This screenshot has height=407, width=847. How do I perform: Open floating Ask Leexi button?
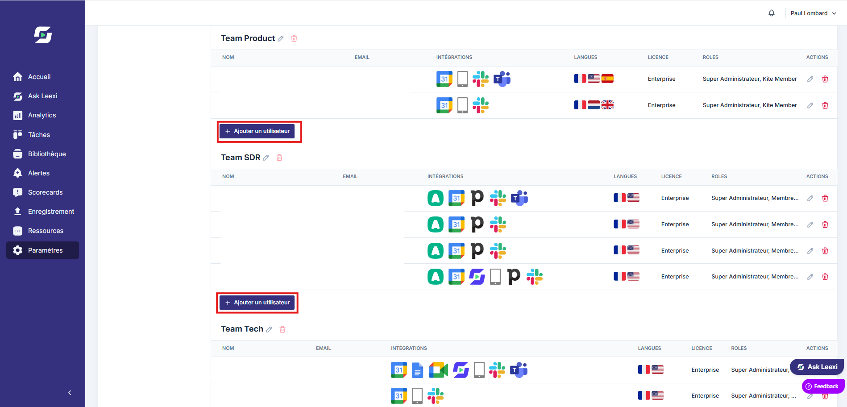point(817,367)
